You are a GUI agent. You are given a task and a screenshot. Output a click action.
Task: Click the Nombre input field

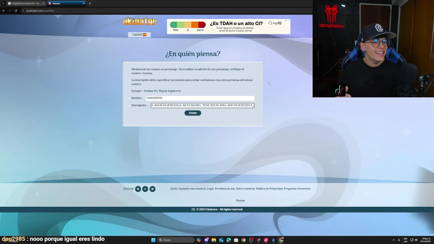click(200, 98)
